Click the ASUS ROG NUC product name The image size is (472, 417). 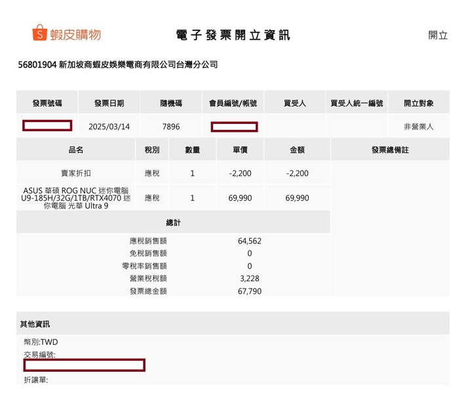[x=76, y=198]
